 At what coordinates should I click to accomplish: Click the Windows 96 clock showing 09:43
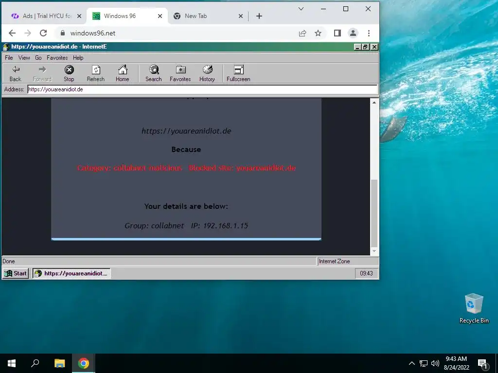pos(366,273)
